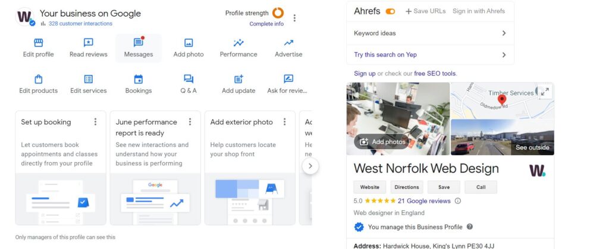Image resolution: width=609 pixels, height=249 pixels.
Task: Click the Add photo icon
Action: [x=189, y=43]
